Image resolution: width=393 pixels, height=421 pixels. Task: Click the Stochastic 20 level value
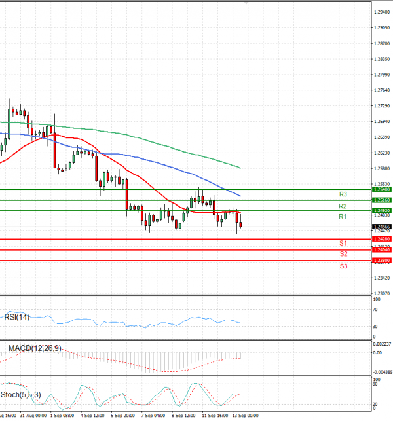[x=375, y=404]
